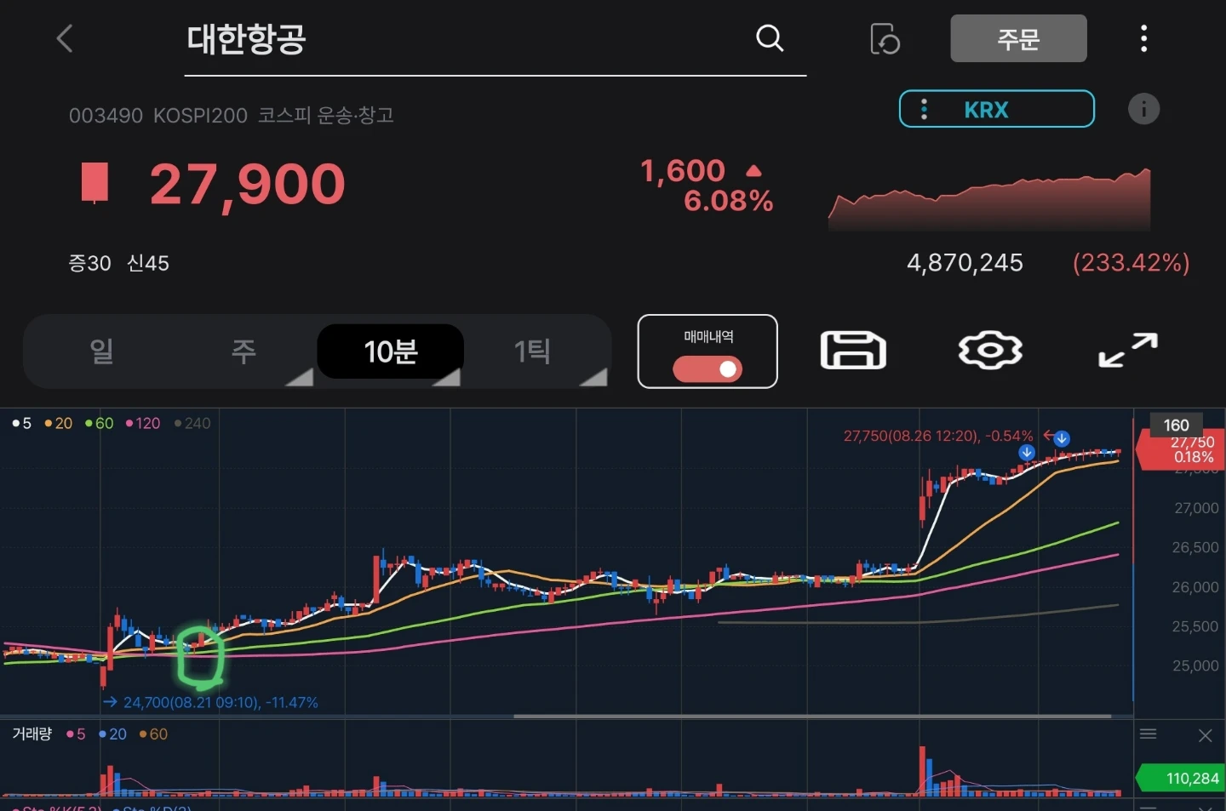Screen dimensions: 1226x811
Task: Tap the 증30 margin label
Action: point(89,263)
